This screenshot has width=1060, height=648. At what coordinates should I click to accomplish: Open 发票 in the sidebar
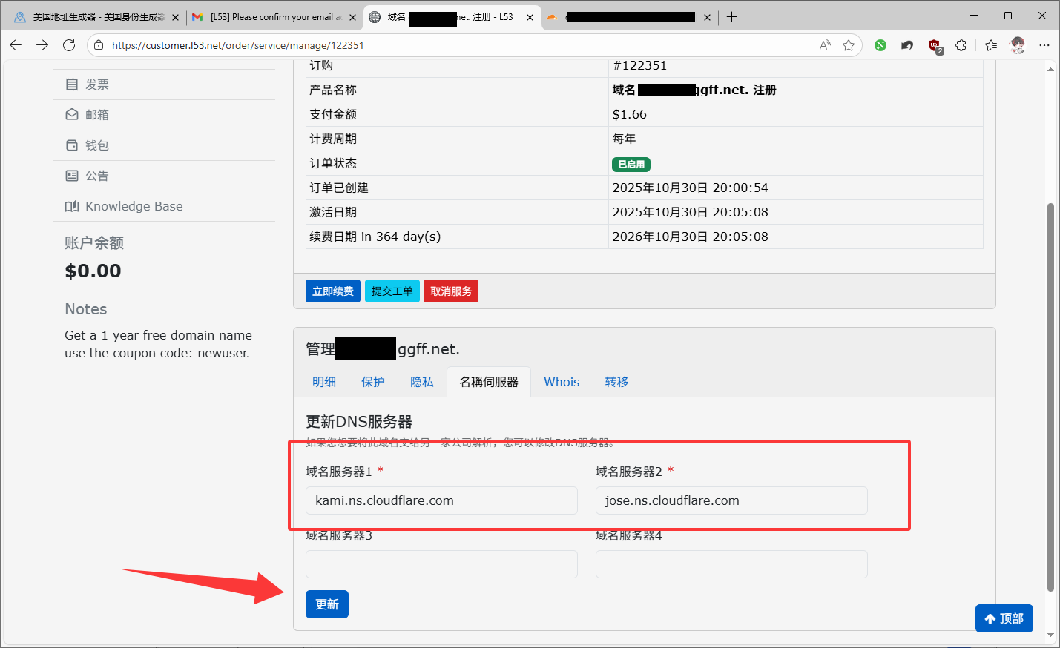(x=96, y=85)
